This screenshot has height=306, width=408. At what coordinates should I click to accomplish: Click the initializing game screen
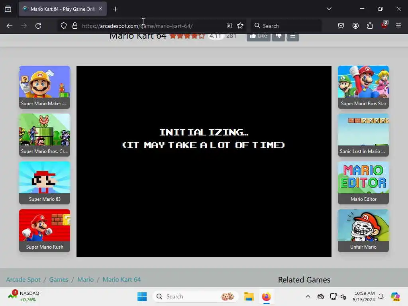click(204, 161)
